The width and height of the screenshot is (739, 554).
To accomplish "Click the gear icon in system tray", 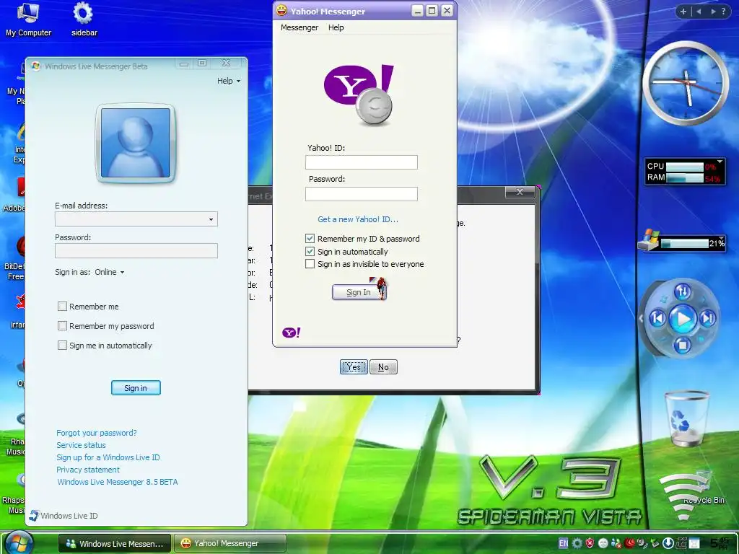I will point(577,543).
